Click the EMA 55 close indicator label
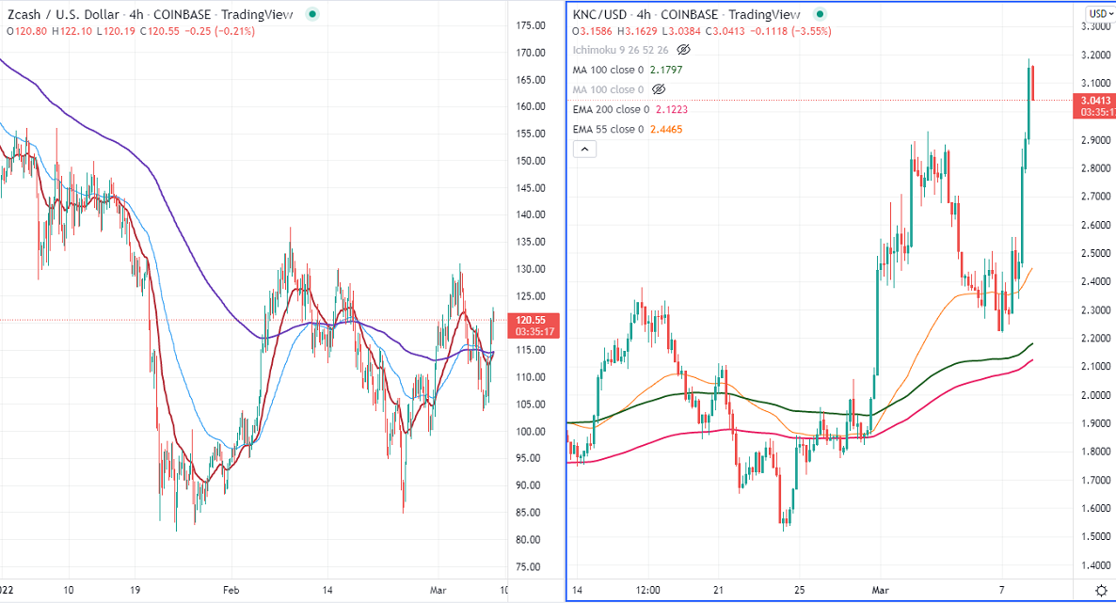Viewport: 1116px width, 603px height. pyautogui.click(x=607, y=129)
